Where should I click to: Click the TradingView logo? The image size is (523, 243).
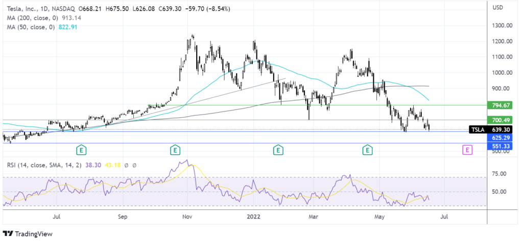28,234
